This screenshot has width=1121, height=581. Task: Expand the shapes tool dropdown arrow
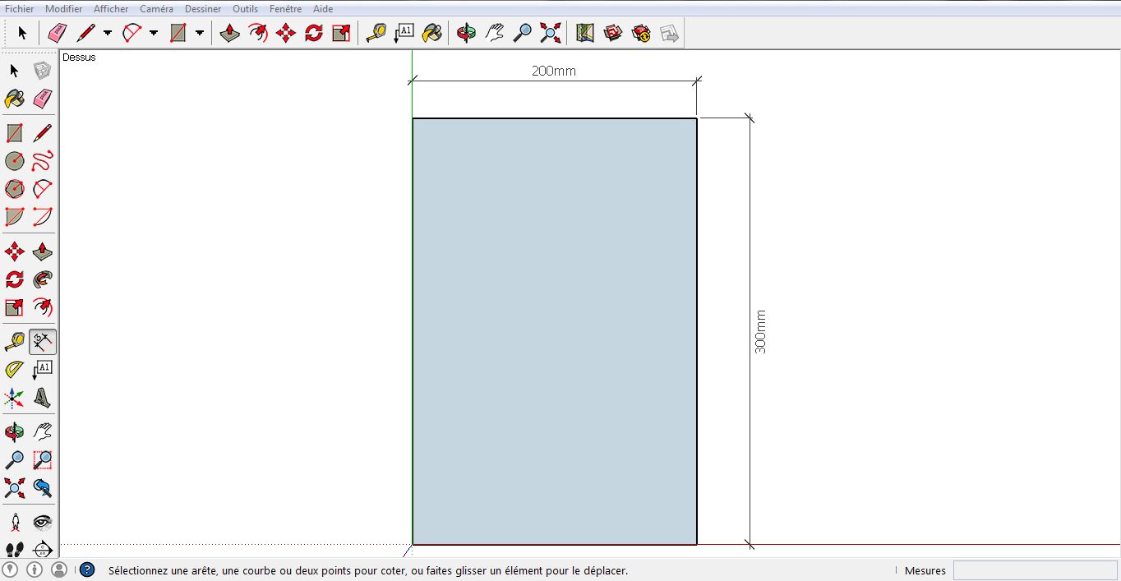(200, 33)
